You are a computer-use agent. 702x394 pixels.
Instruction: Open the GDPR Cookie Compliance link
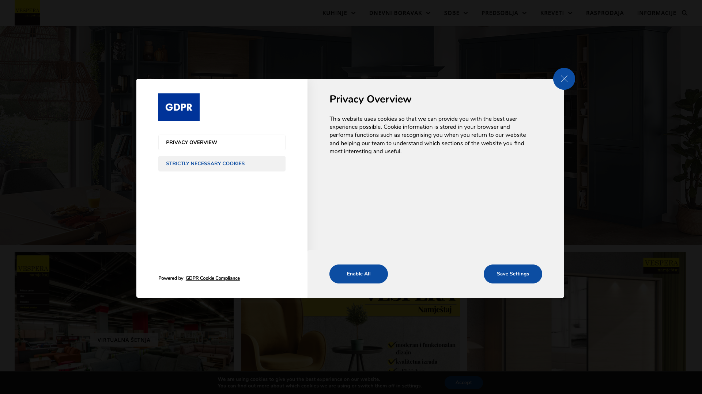[212, 278]
